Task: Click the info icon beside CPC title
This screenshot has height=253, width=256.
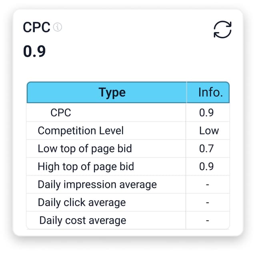Action: [58, 27]
